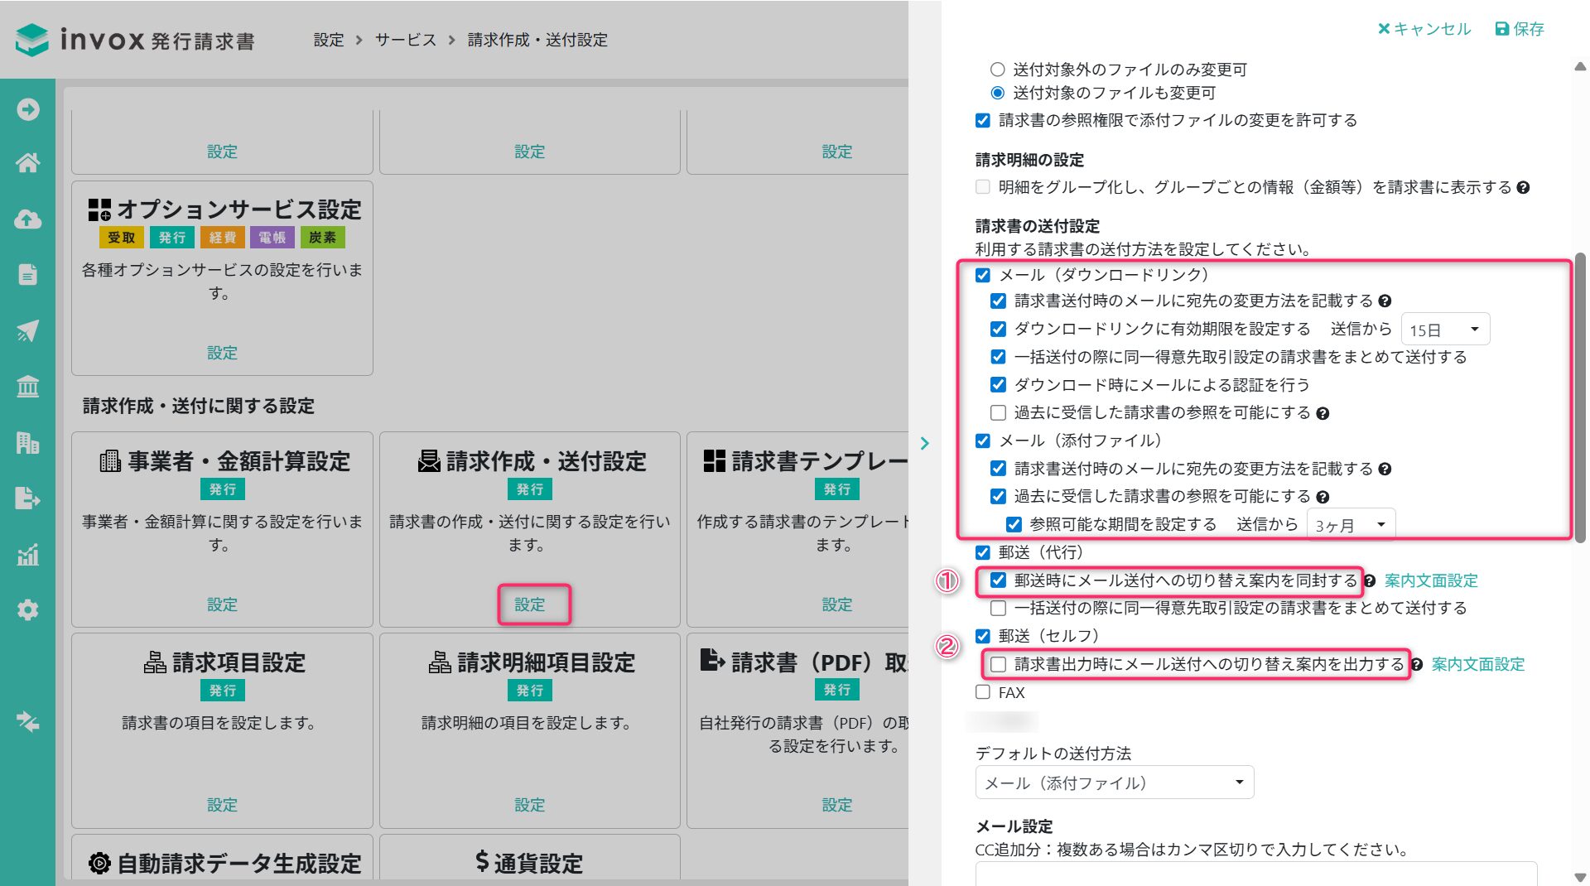Click the office building sidebar icon
This screenshot has height=886, width=1590.
[x=28, y=442]
